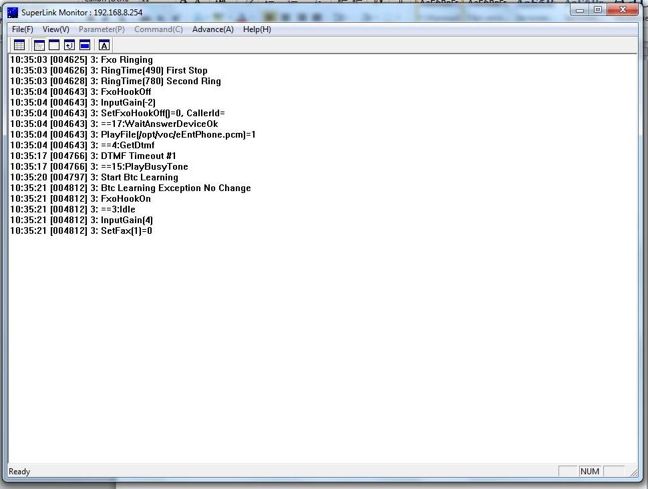This screenshot has height=489, width=648.
Task: Click the blue-filled window toolbar icon
Action: coord(85,45)
